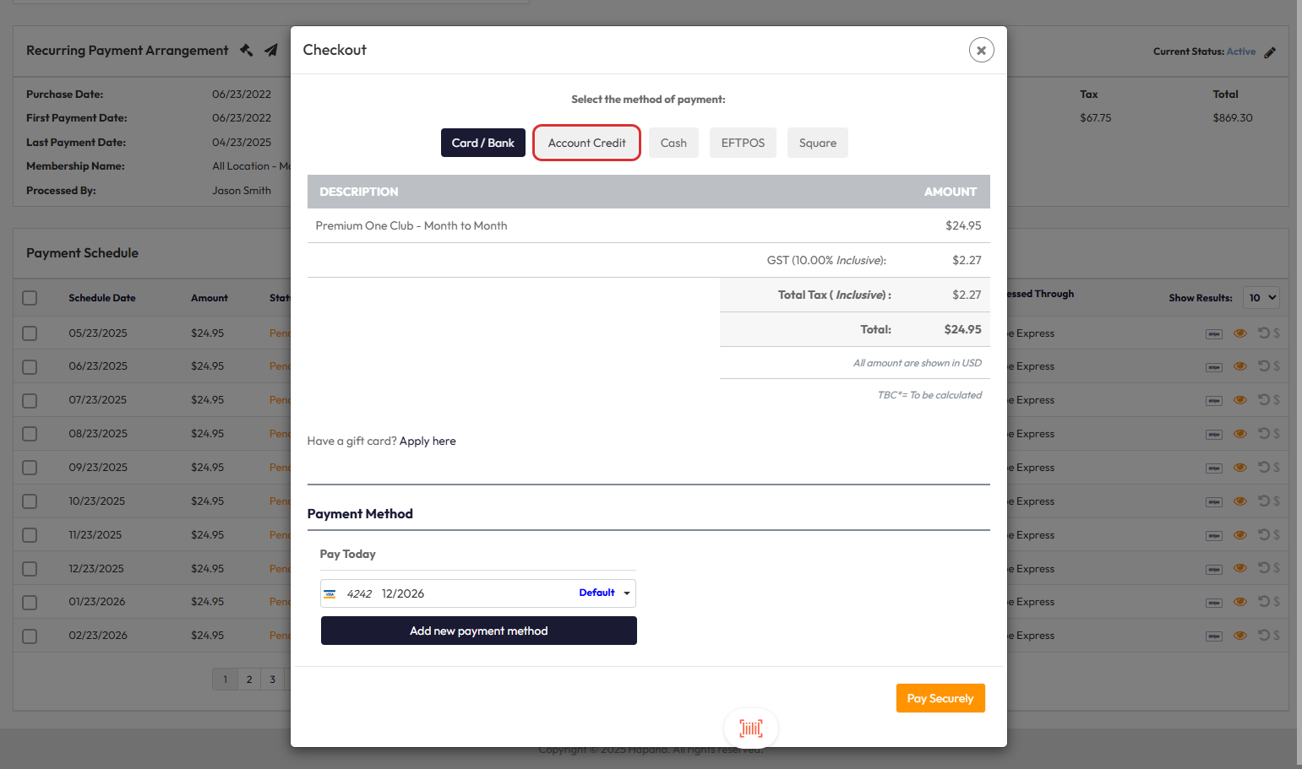This screenshot has width=1302, height=769.
Task: Click the gift card Apply here link
Action: tap(428, 441)
